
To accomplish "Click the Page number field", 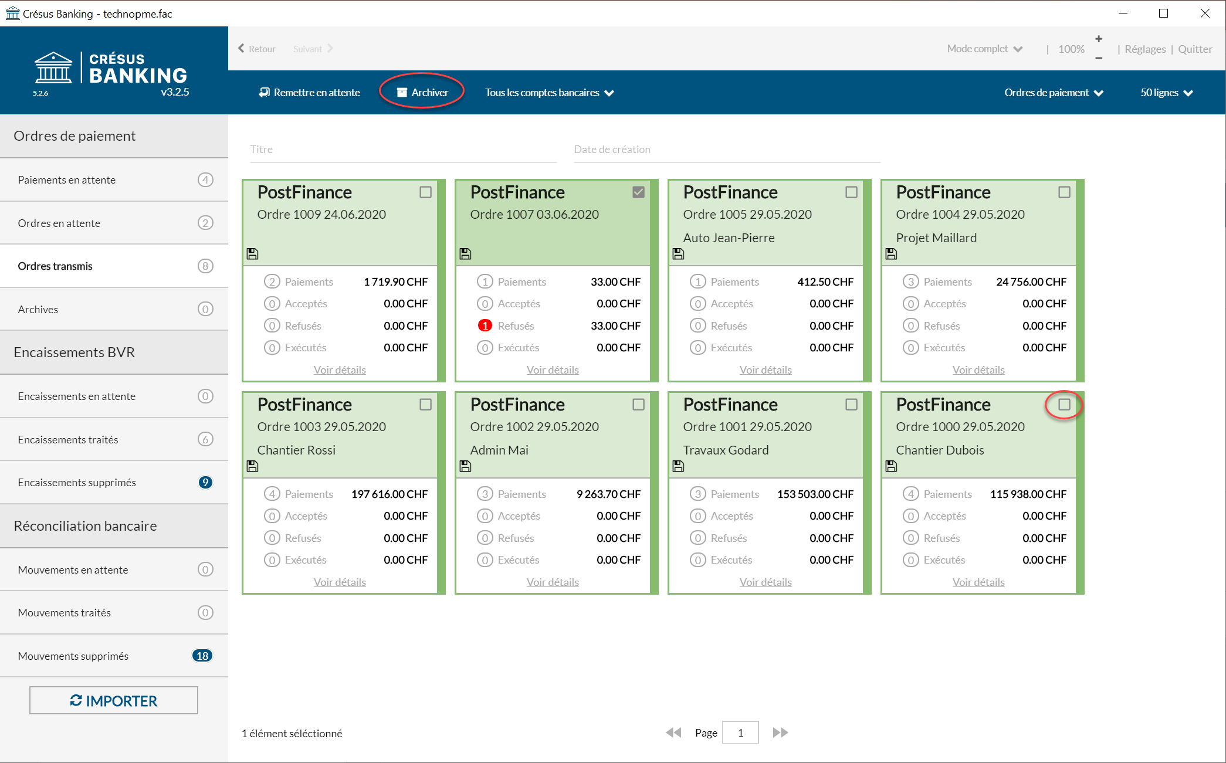I will [x=740, y=733].
